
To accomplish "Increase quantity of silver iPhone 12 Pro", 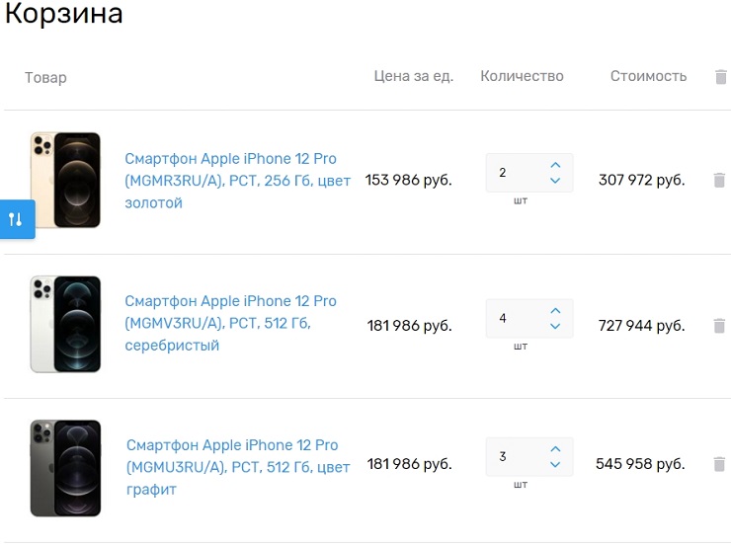I will (x=555, y=310).
